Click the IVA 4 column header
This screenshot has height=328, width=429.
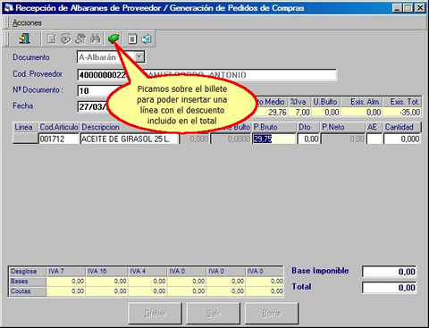tap(147, 272)
